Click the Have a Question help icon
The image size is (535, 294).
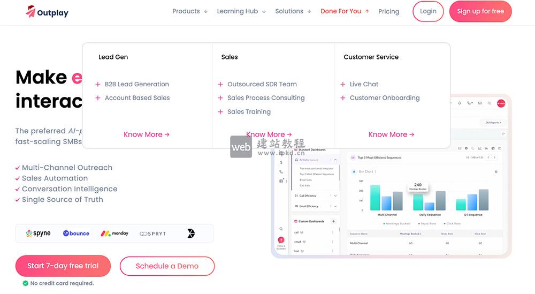[x=281, y=241]
